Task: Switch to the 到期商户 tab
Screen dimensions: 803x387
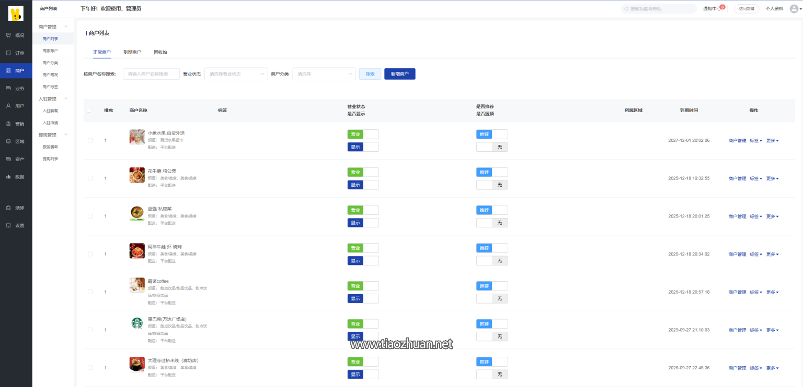Action: tap(132, 52)
